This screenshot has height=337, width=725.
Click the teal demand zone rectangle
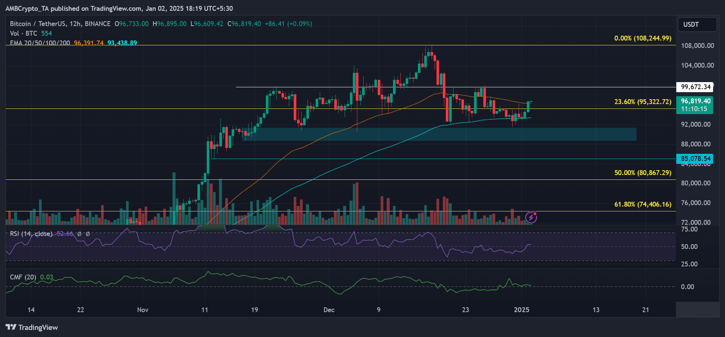point(439,135)
